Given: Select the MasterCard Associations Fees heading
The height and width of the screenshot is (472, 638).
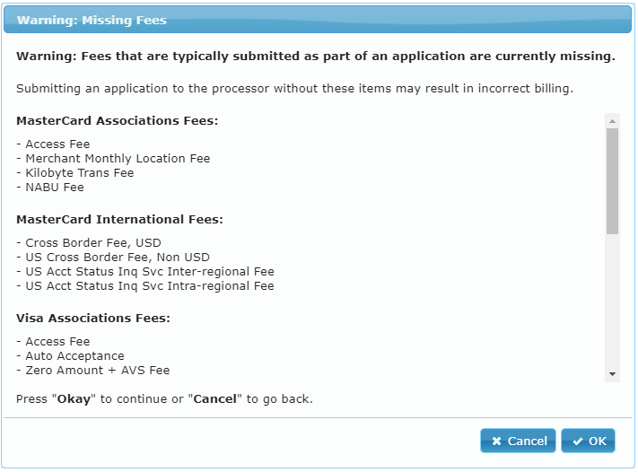Looking at the screenshot, I should coord(118,121).
